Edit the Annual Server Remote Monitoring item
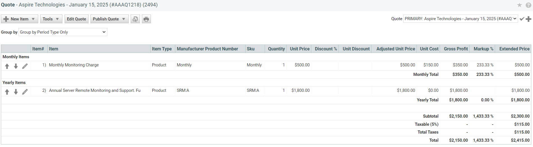 (x=25, y=92)
